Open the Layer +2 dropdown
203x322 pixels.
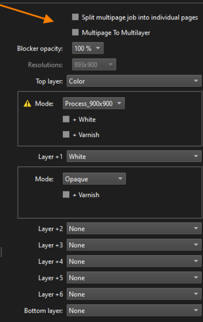point(134,228)
